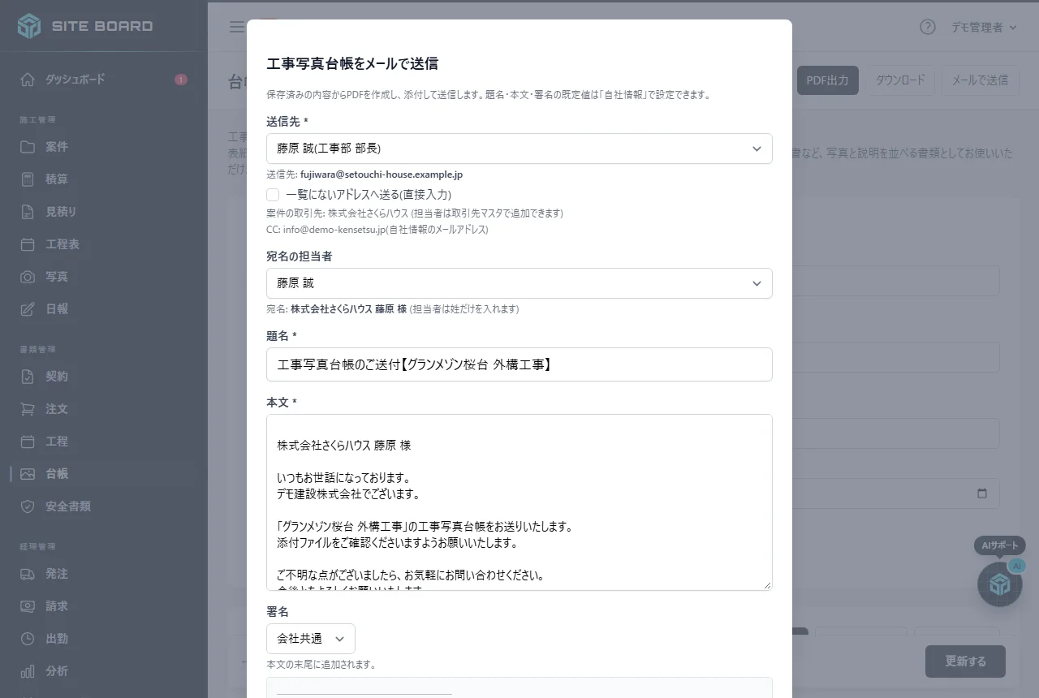Viewport: 1039px width, 698px height.
Task: Click the 安全書類 shield icon
Action: click(28, 506)
